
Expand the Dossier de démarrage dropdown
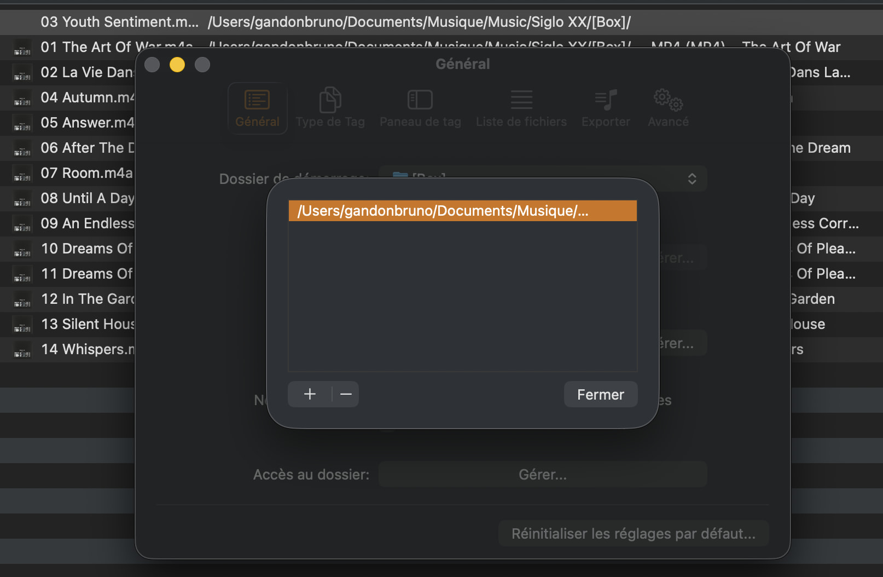point(543,178)
